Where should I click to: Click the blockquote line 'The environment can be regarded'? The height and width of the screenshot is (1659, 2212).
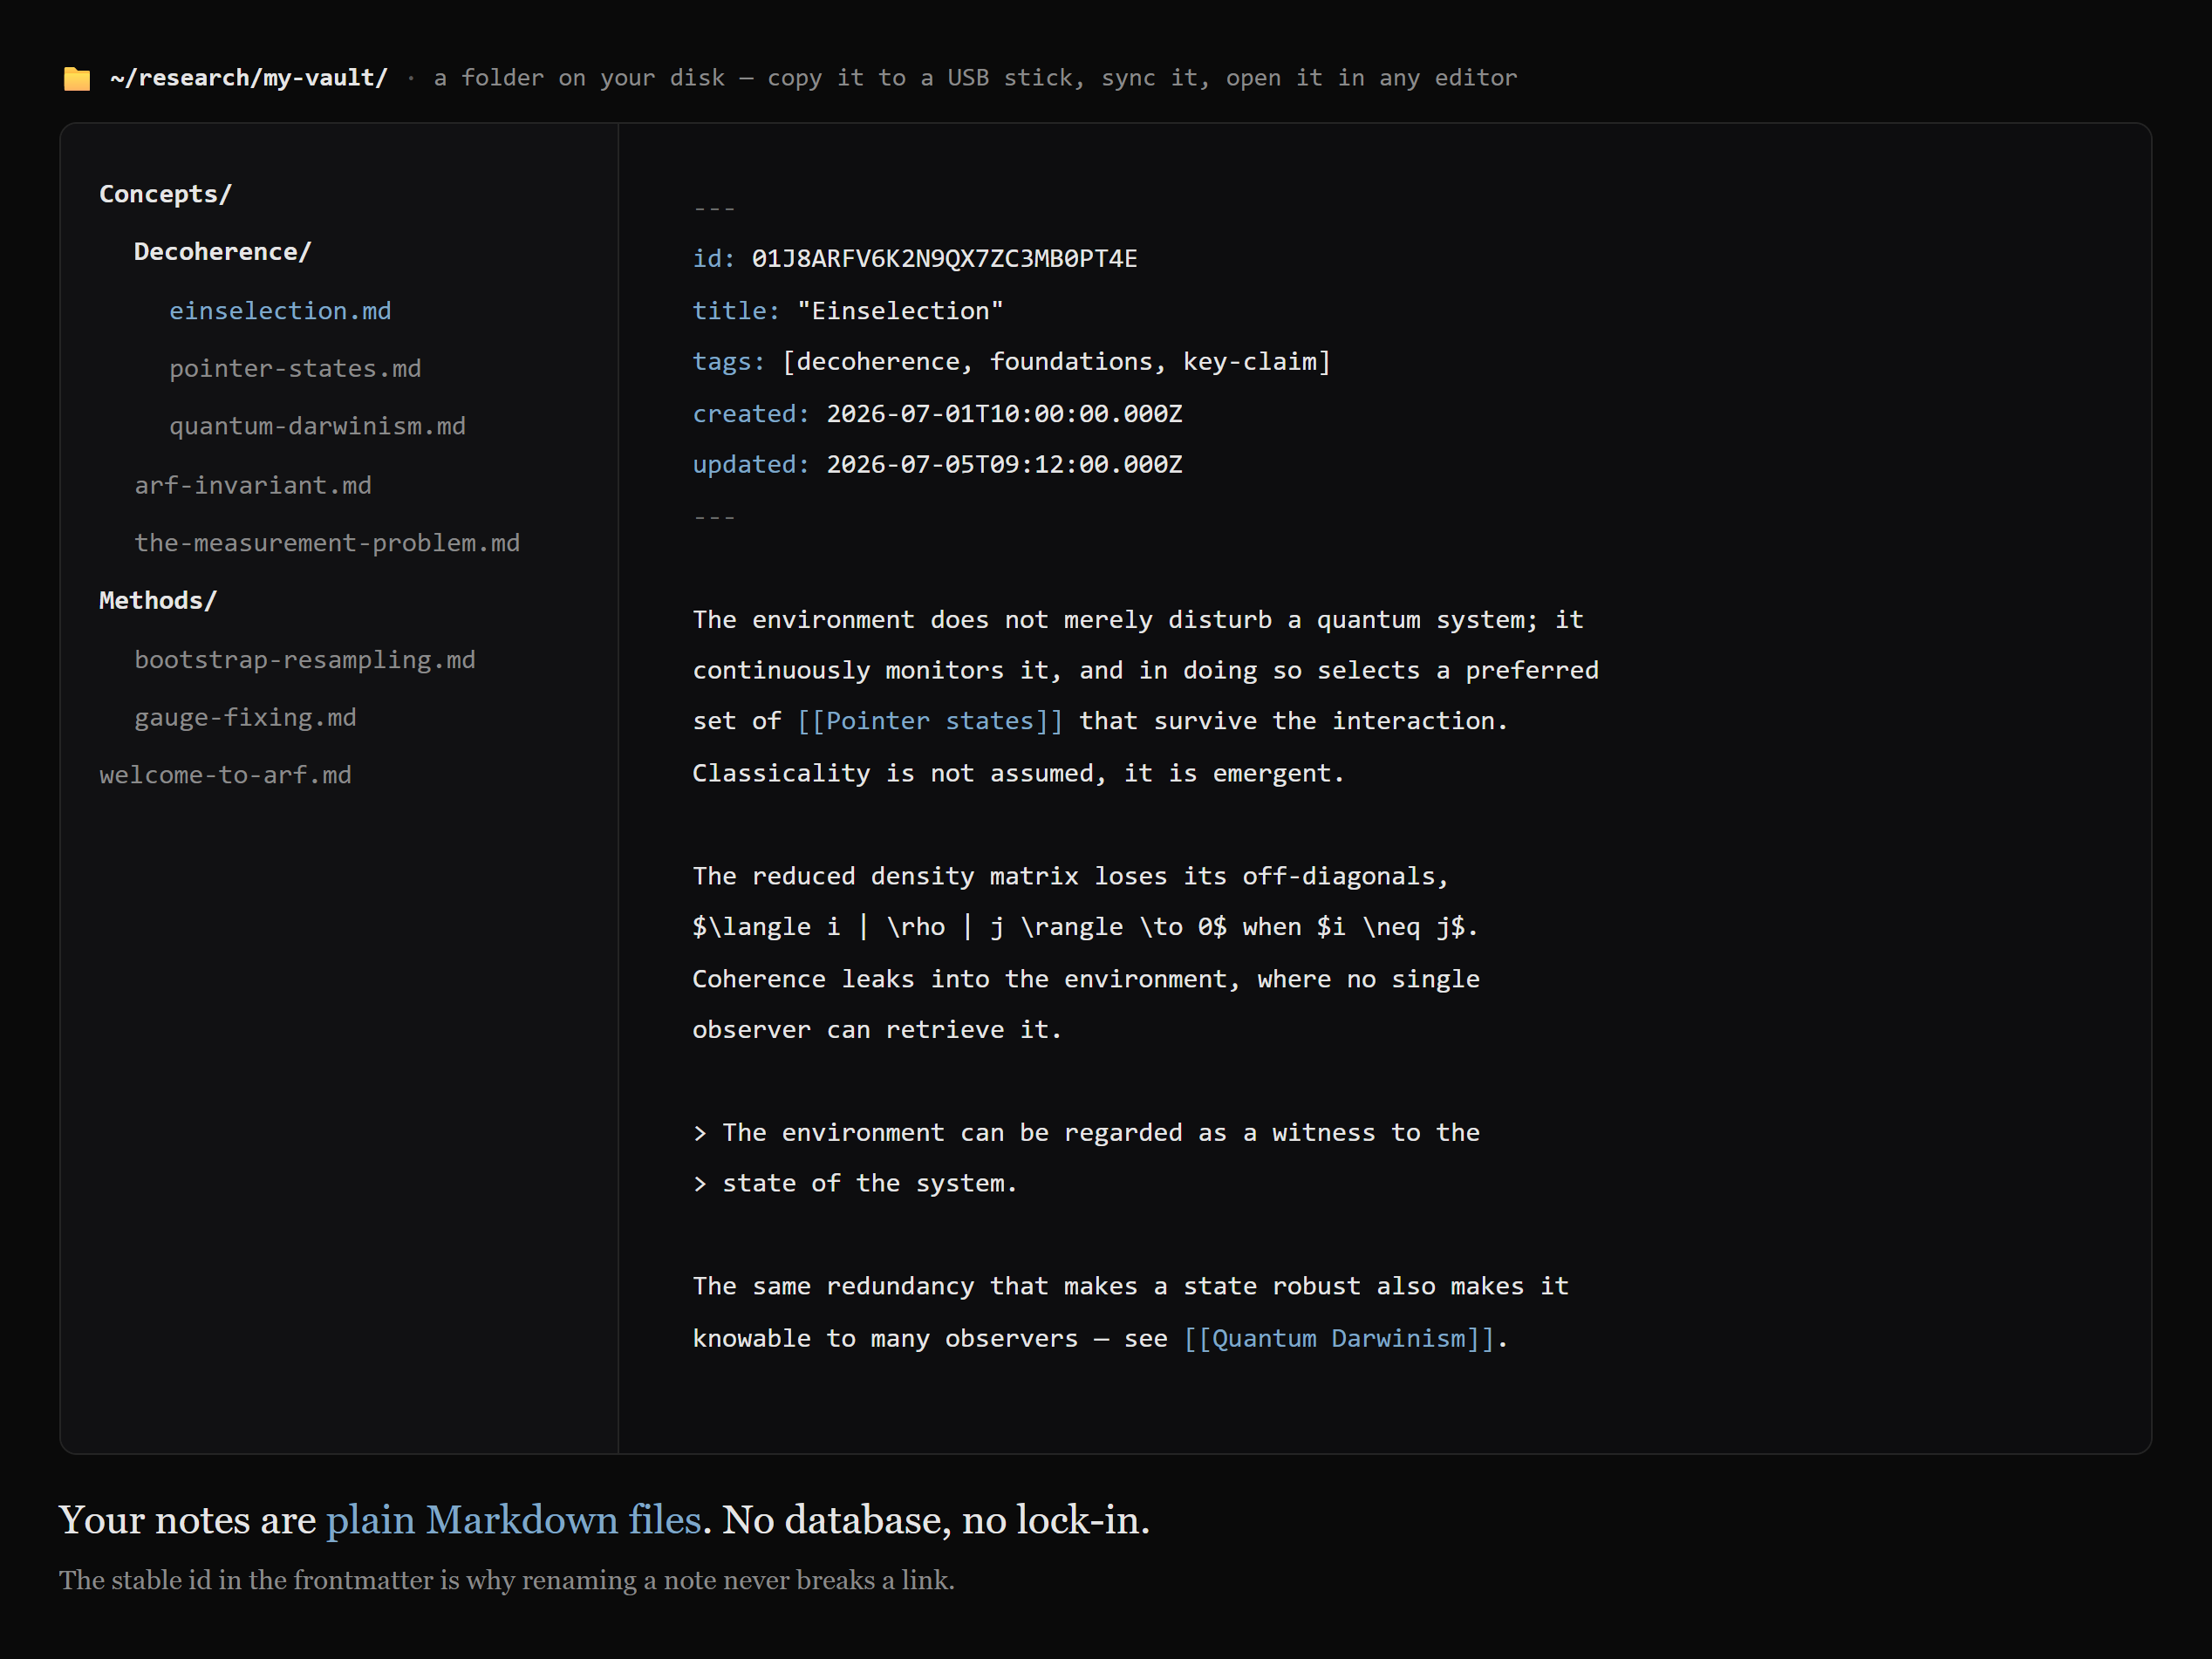(1086, 1133)
